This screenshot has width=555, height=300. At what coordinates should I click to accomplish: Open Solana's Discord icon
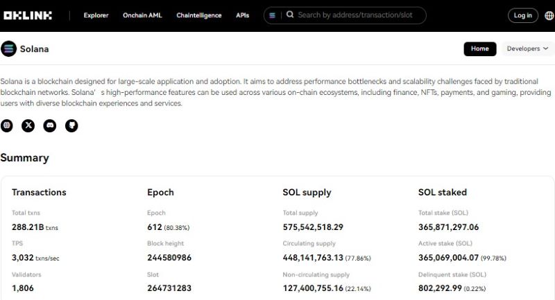click(50, 125)
